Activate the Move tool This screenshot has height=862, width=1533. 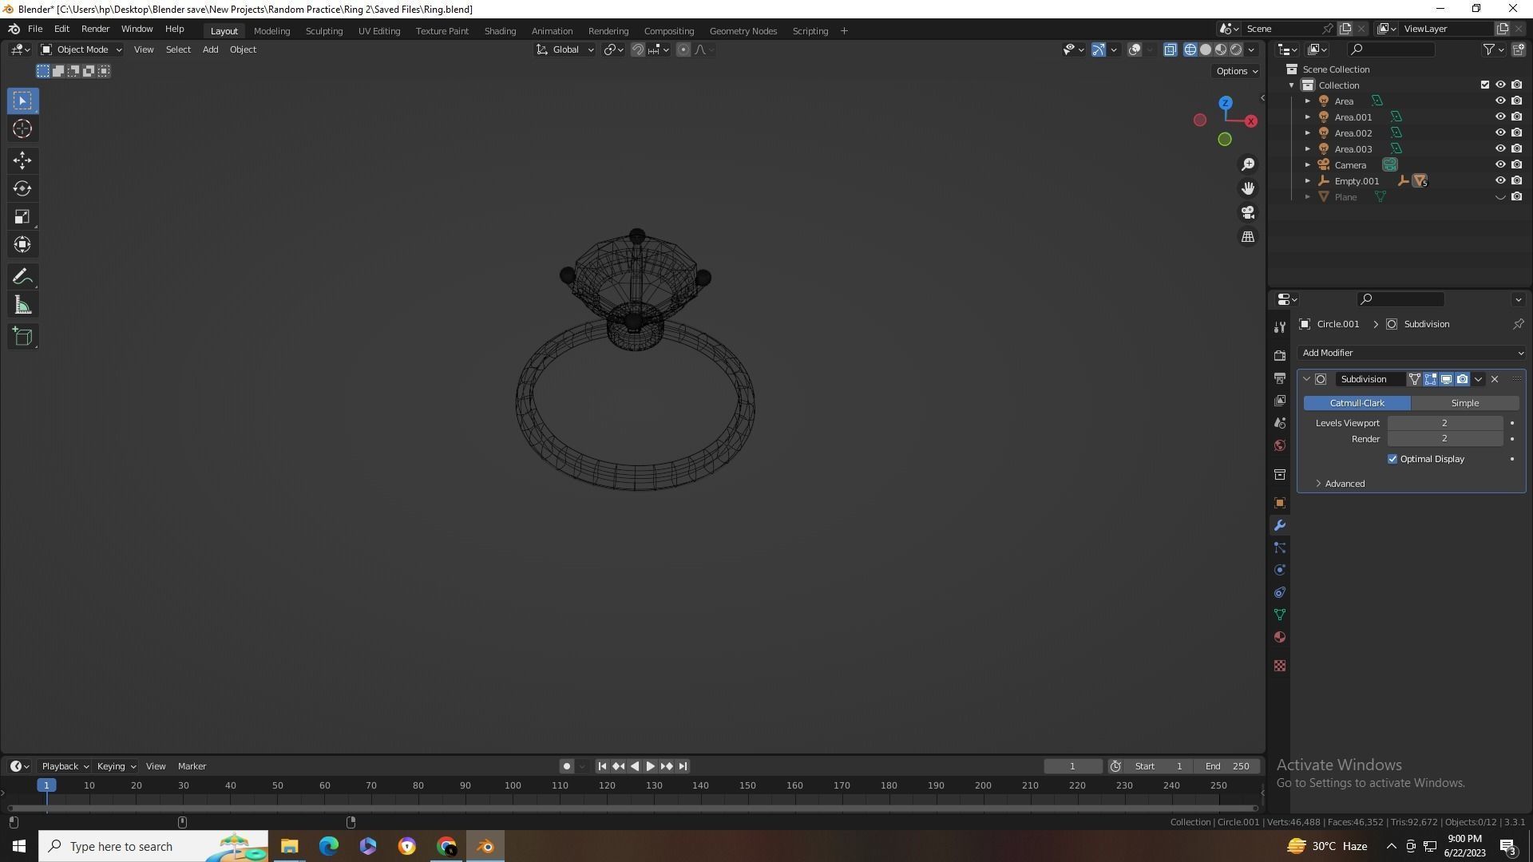(x=22, y=160)
